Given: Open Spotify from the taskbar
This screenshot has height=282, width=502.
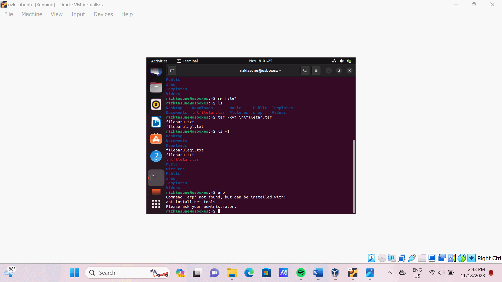Looking at the screenshot, I should [301, 273].
